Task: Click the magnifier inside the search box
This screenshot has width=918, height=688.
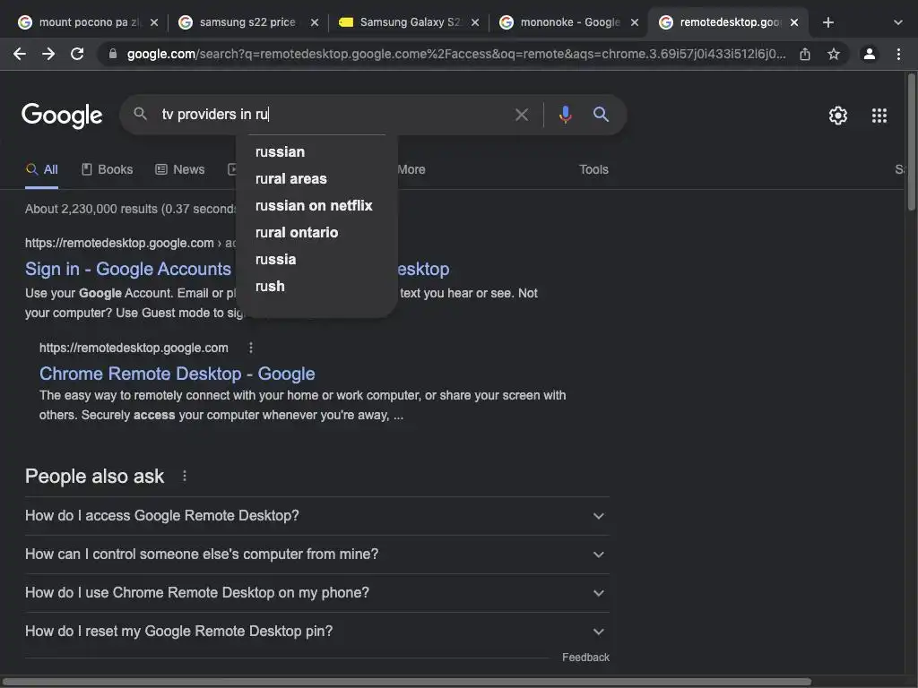Action: tap(140, 114)
